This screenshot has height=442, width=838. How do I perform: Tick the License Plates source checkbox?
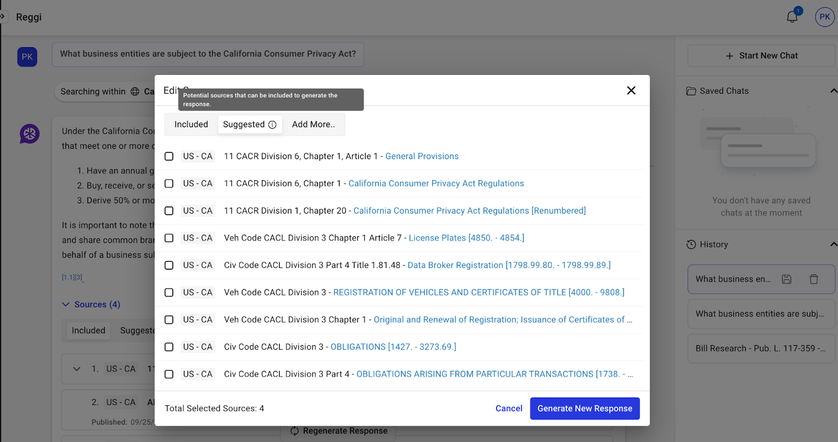[x=169, y=238]
